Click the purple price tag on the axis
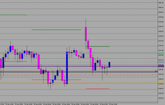The image size is (165, 105). [x=161, y=66]
